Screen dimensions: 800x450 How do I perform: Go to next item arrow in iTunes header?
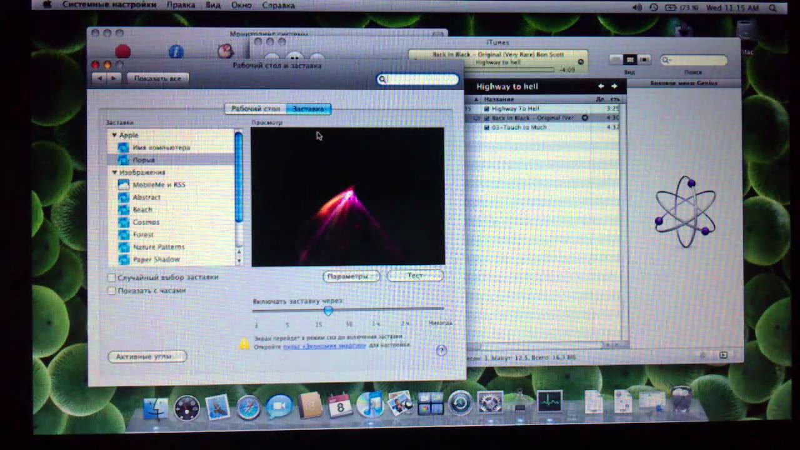tap(614, 86)
